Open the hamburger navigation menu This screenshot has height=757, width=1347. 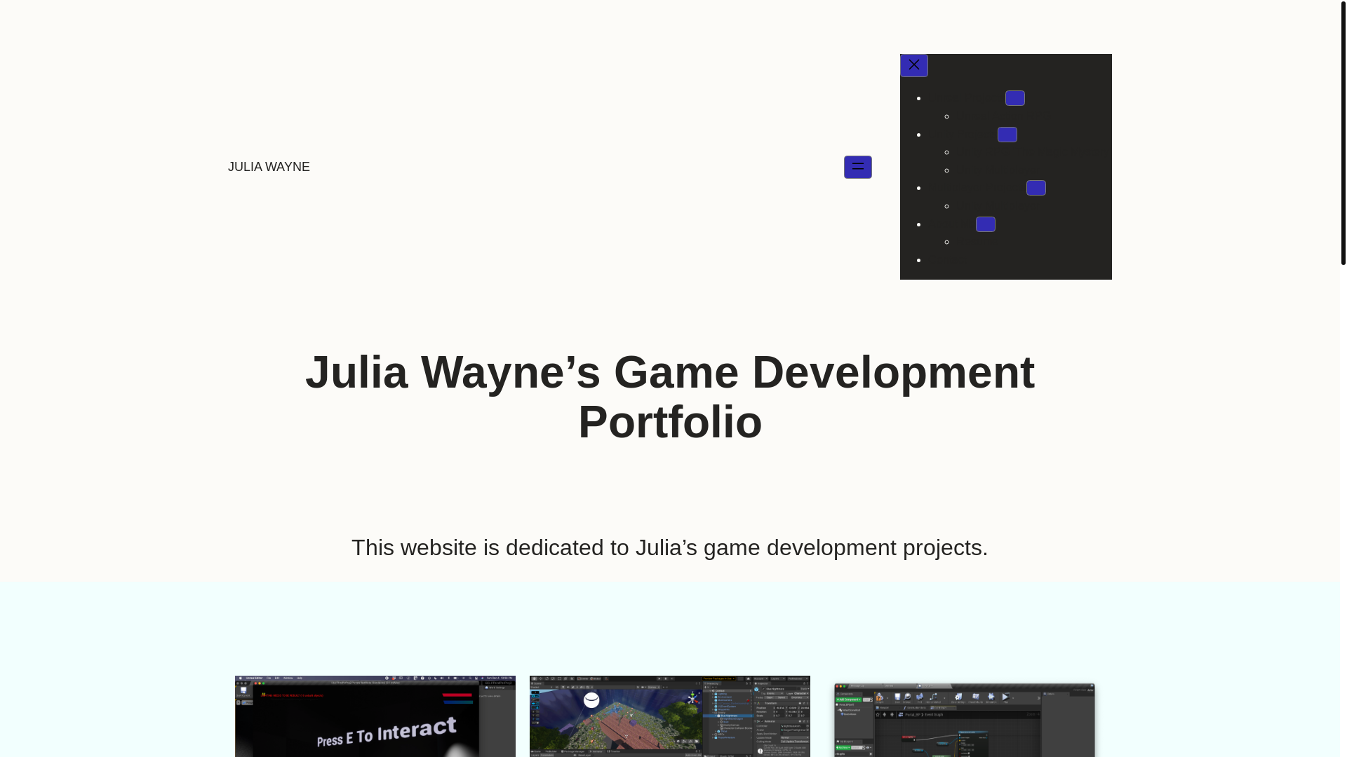click(x=857, y=167)
